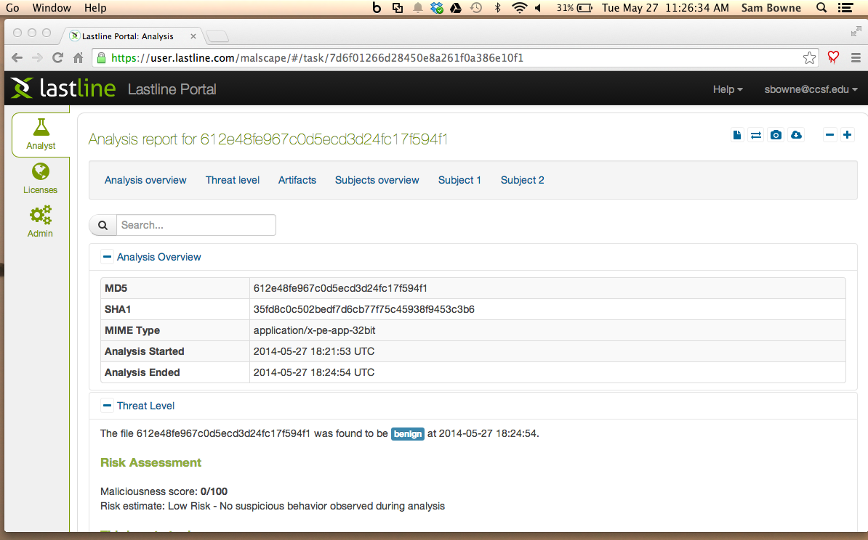Click the notification bell in menu bar

(418, 8)
